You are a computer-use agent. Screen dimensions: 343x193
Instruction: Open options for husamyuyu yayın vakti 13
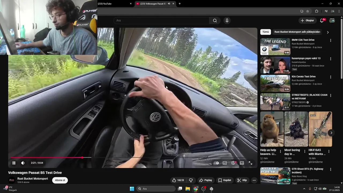pyautogui.click(x=330, y=59)
